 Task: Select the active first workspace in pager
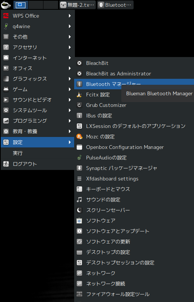pyautogui.click(x=21, y=5)
